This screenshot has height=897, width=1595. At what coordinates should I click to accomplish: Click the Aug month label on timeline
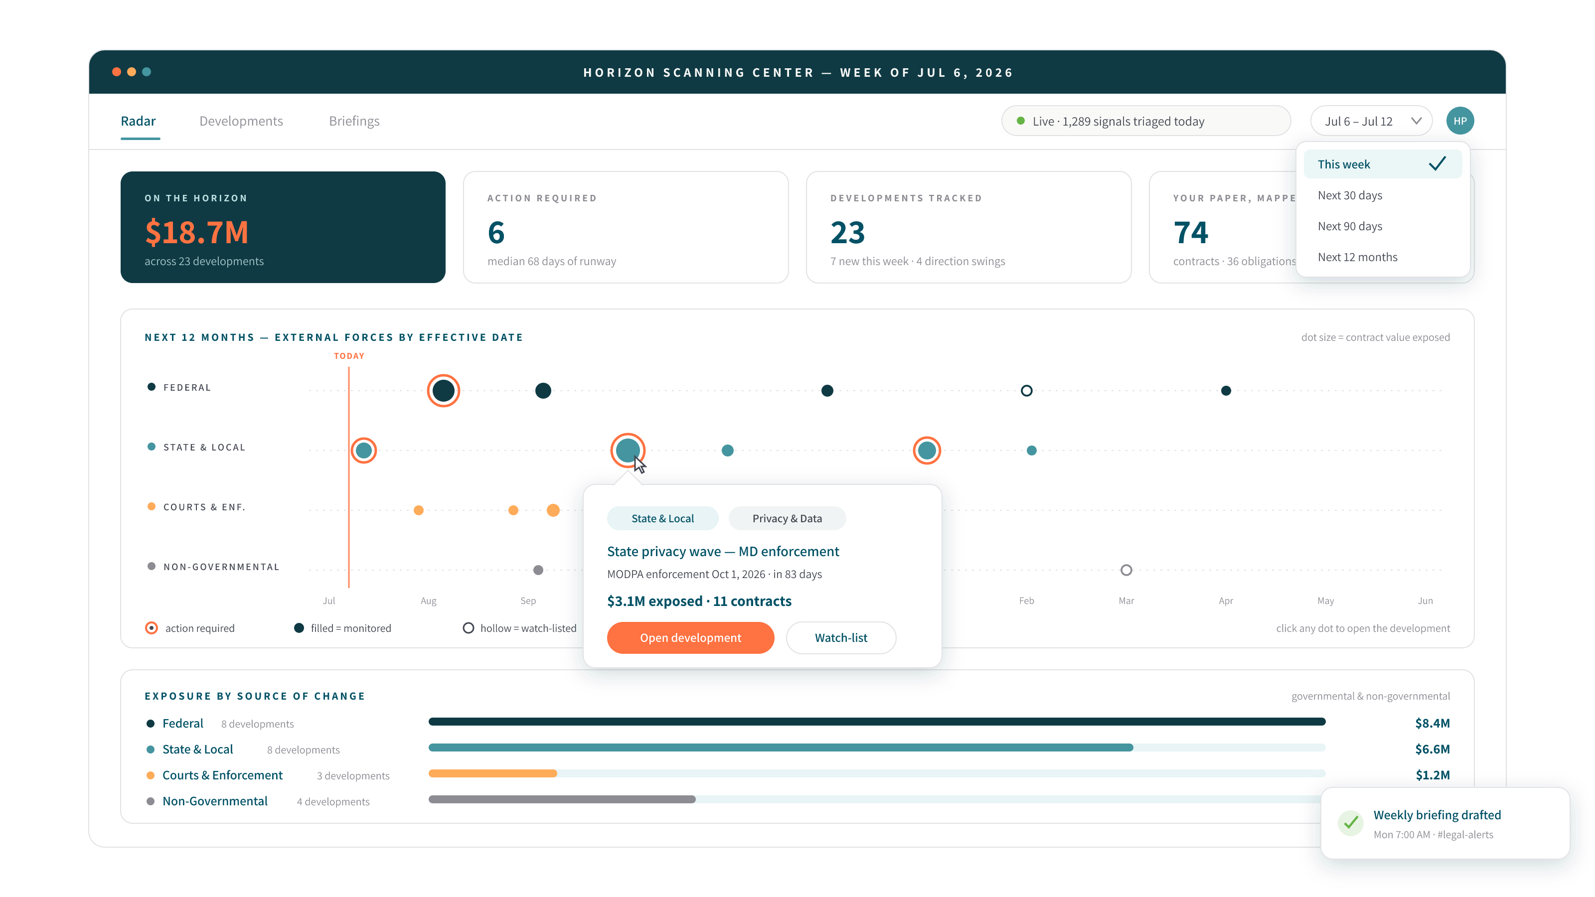(429, 600)
